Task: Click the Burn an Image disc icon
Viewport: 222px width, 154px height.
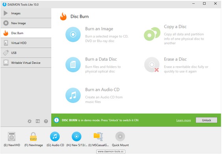Action: (x=73, y=34)
